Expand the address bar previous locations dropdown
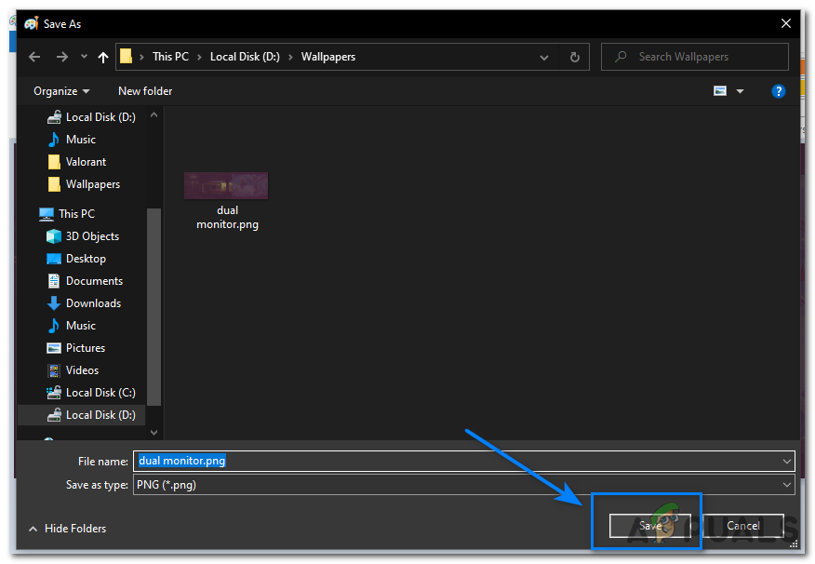The height and width of the screenshot is (564, 815). [544, 57]
